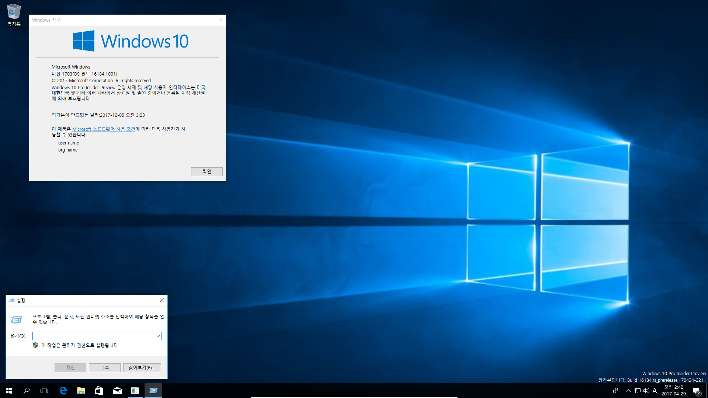Viewport: 708px width, 398px height.
Task: Click the admin privilege shield icon
Action: click(x=35, y=345)
